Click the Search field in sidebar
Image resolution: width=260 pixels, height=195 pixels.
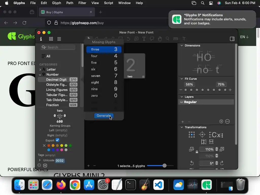58,47
